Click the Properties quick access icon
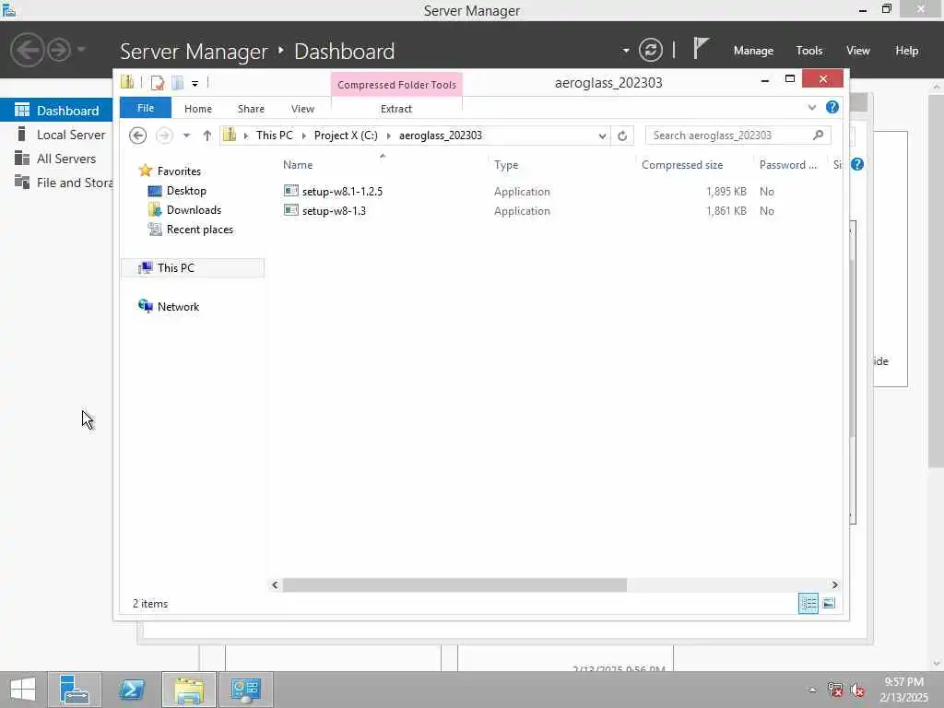944x708 pixels. pyautogui.click(x=158, y=83)
